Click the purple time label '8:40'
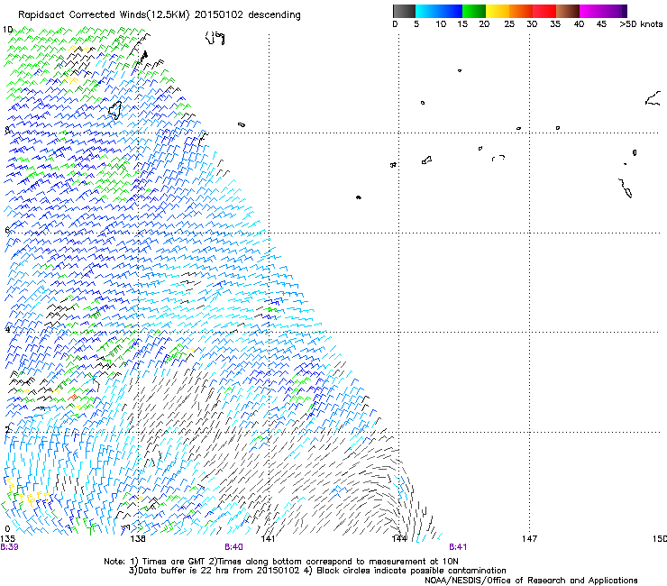The width and height of the screenshot is (667, 586). pos(234,547)
